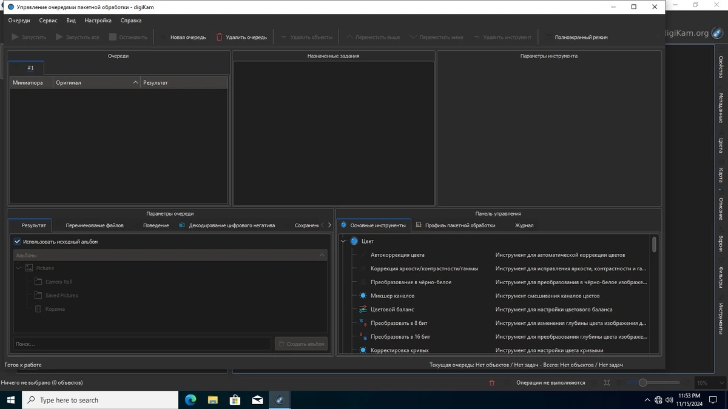Click Удалить инструмент in the toolbar

coord(502,37)
